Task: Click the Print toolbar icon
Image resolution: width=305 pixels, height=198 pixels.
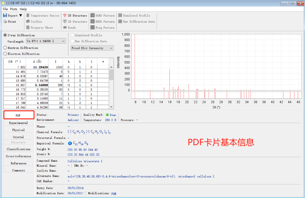Action: tap(5, 22)
